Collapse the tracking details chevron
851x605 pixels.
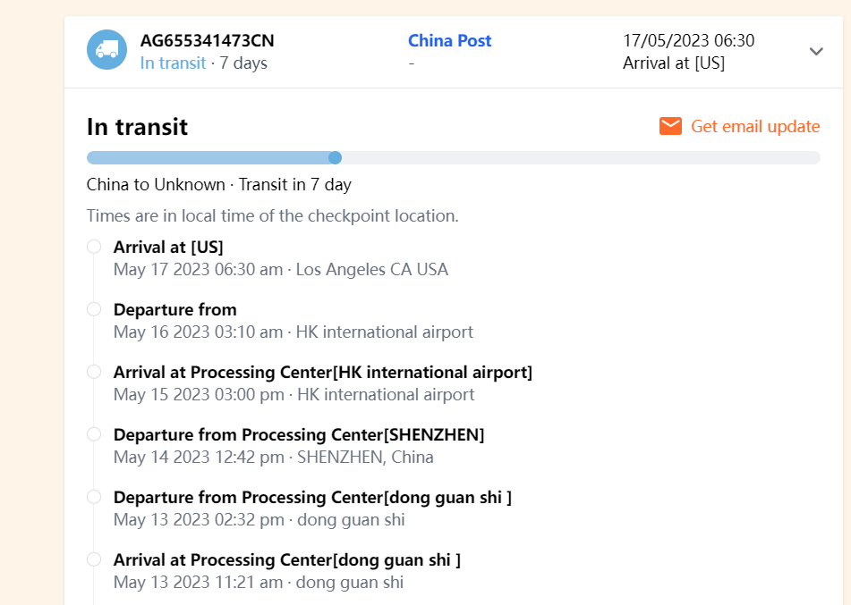tap(816, 51)
